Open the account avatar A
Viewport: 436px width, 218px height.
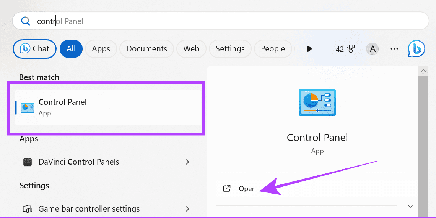click(373, 49)
